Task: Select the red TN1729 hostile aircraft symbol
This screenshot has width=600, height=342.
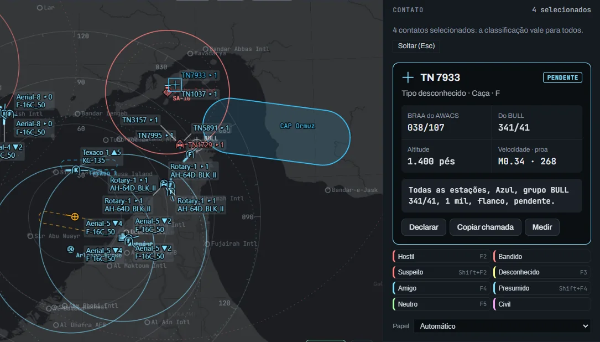Action: 180,145
